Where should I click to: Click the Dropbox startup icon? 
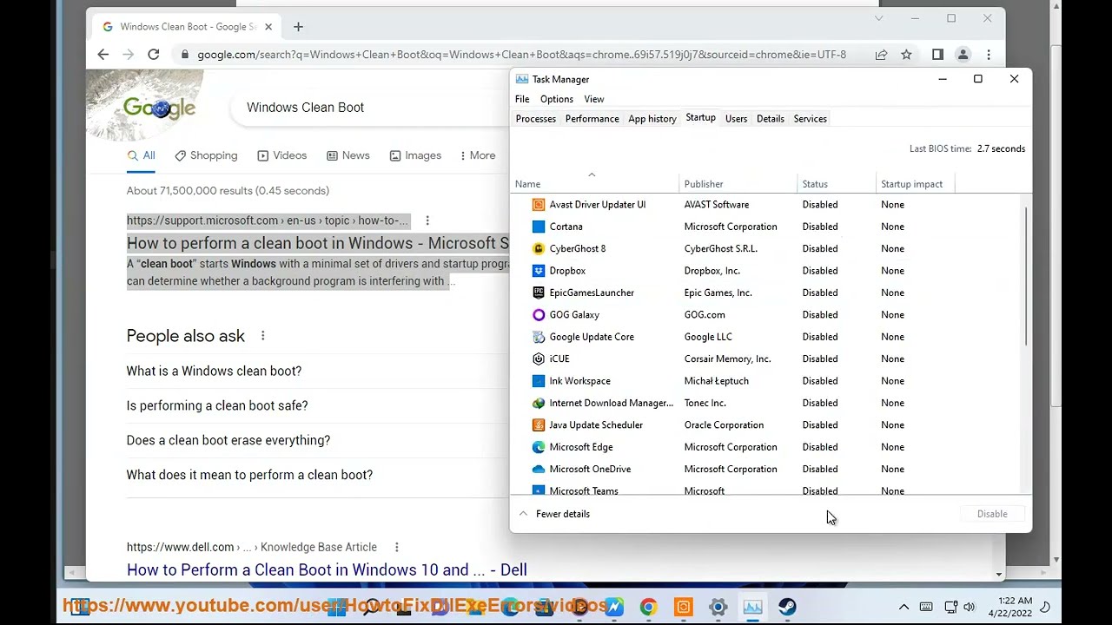(x=538, y=271)
